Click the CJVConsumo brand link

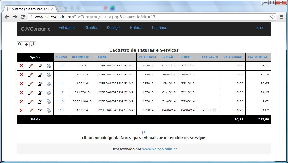[36, 29]
